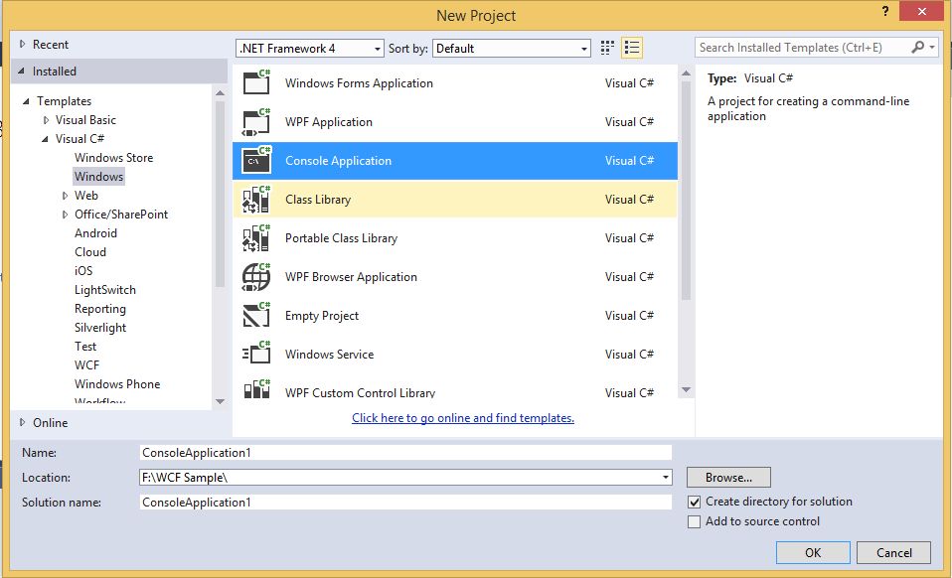Expand the Web tree node
Screen dimensions: 952x578
tap(65, 196)
